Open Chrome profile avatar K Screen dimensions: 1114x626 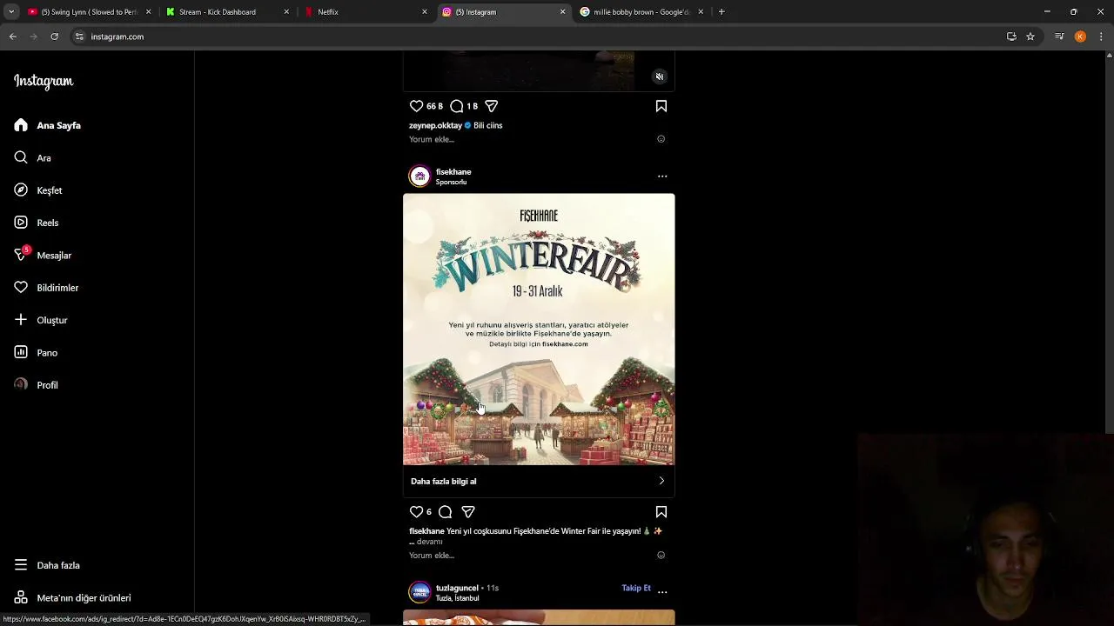1080,37
